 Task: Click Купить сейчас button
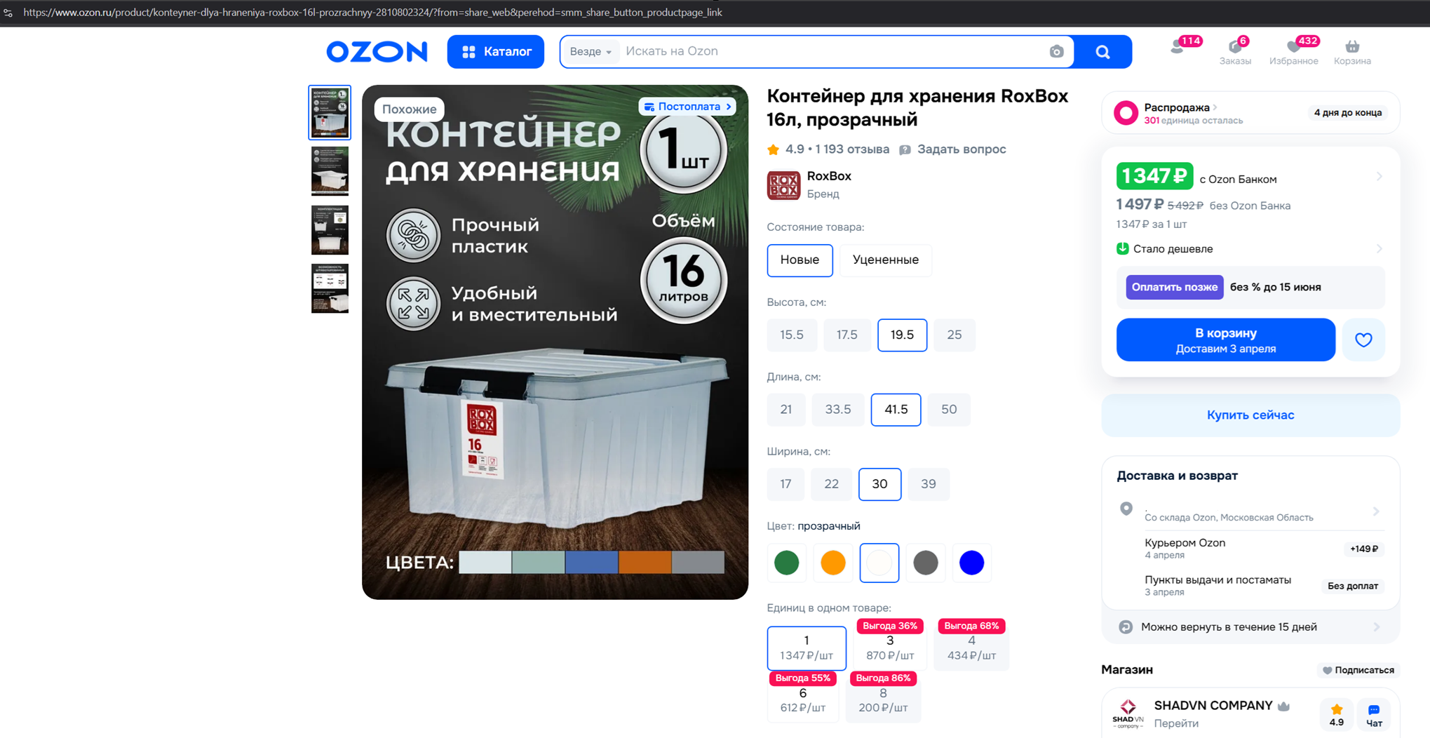click(x=1250, y=415)
